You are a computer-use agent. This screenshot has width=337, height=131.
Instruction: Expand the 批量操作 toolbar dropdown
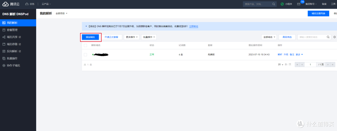point(149,37)
